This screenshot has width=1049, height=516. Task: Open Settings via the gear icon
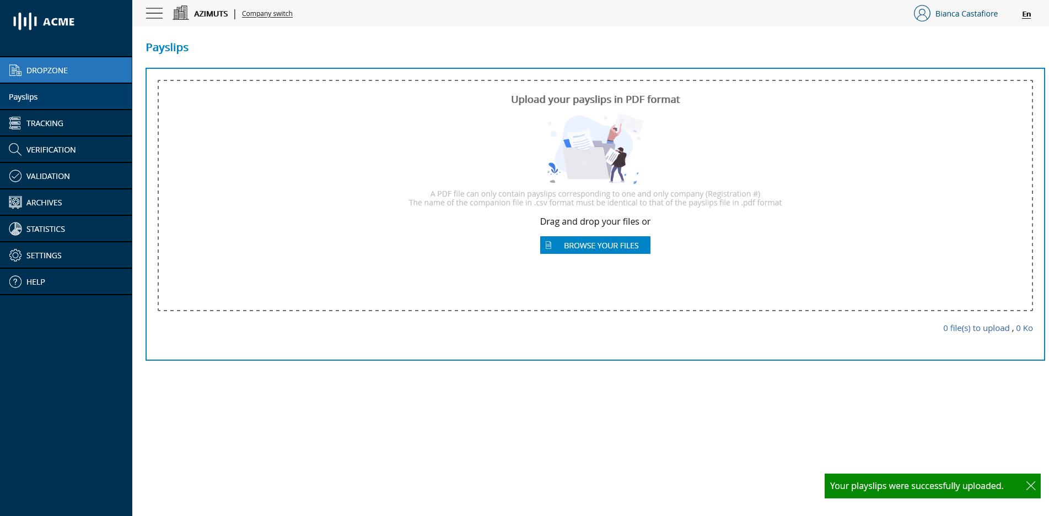coord(15,255)
